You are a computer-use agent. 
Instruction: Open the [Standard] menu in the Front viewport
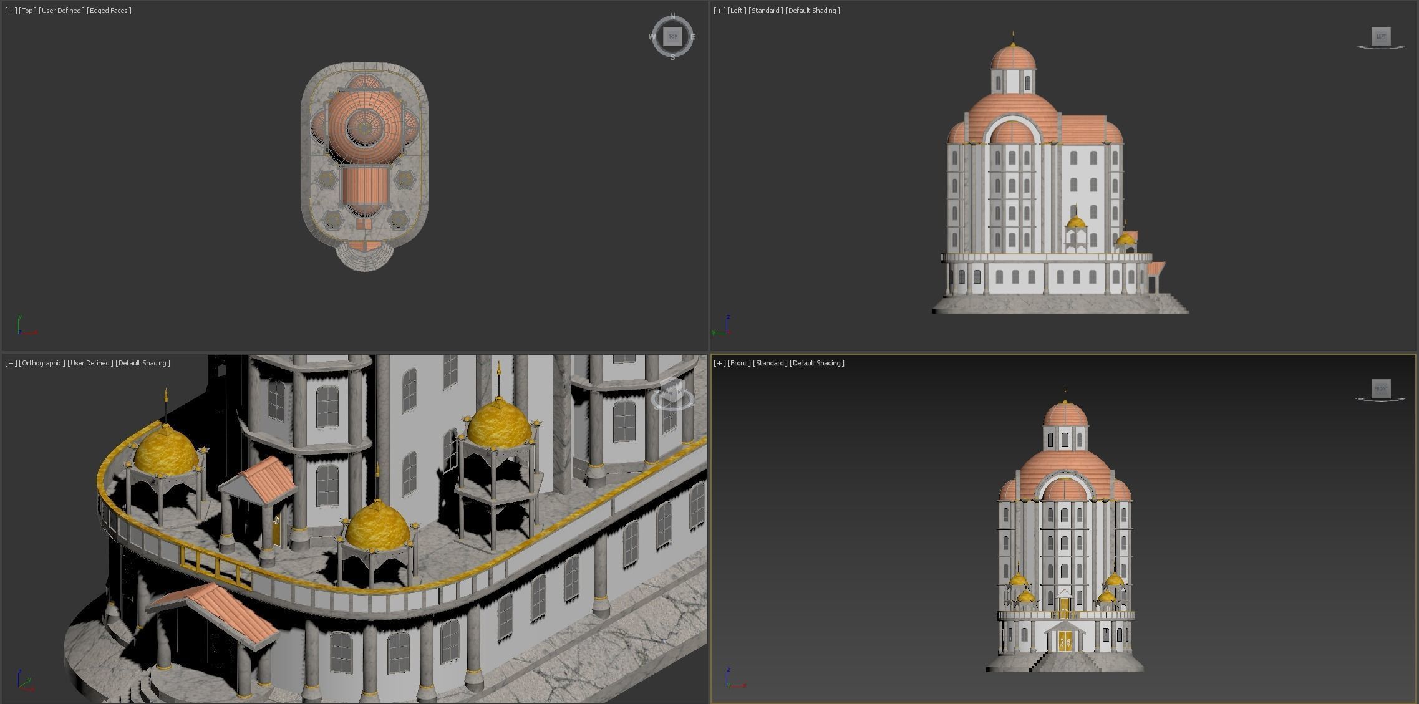[x=770, y=363]
